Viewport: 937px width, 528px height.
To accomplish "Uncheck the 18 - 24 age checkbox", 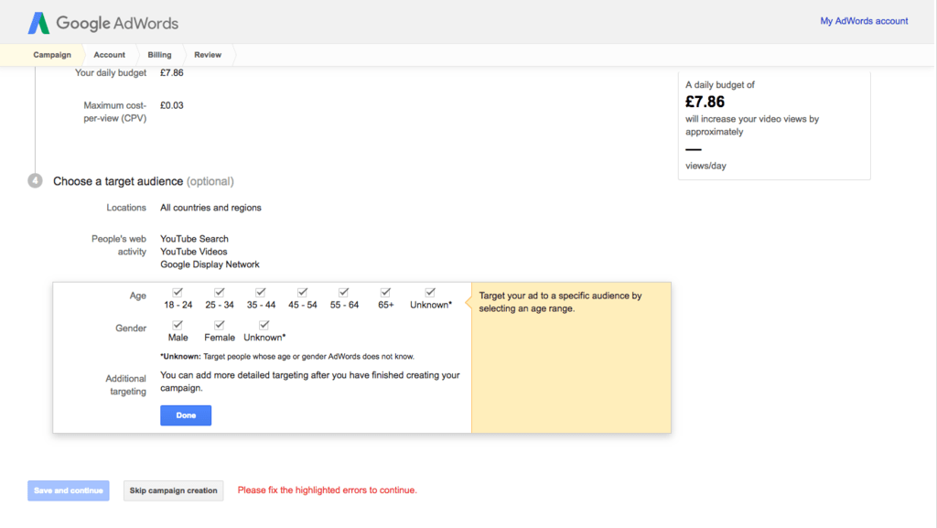I will [x=178, y=292].
